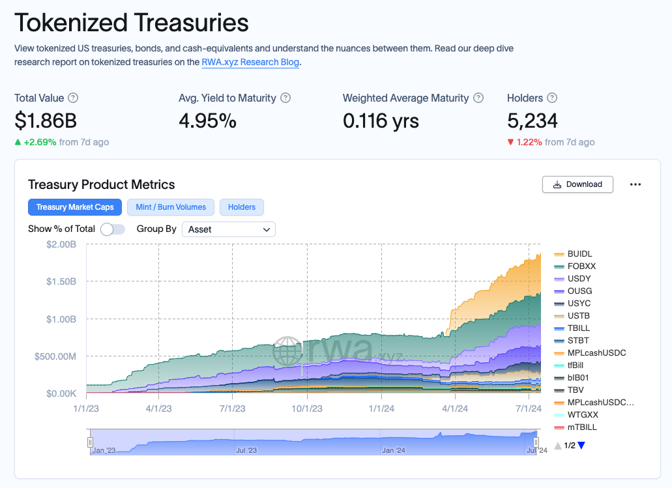
Task: Toggle USDY series in the legend
Action: tap(572, 279)
